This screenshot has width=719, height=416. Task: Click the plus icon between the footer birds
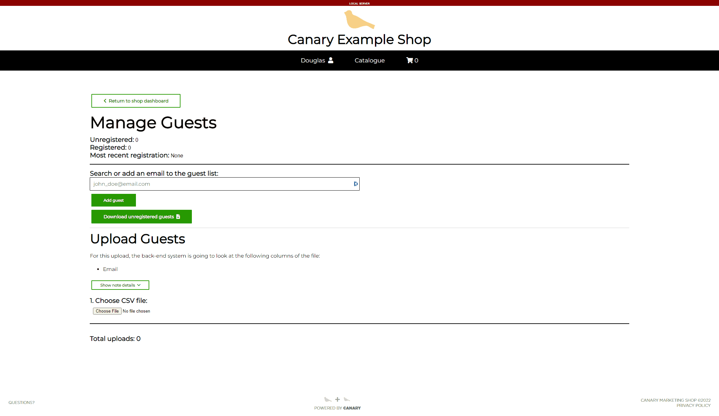coord(338,399)
